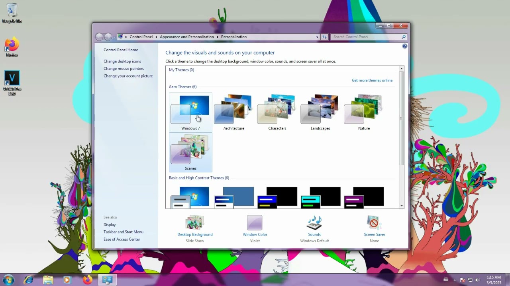The height and width of the screenshot is (286, 510).
Task: Click the 1:15 AM taskbar clock
Action: [494, 280]
